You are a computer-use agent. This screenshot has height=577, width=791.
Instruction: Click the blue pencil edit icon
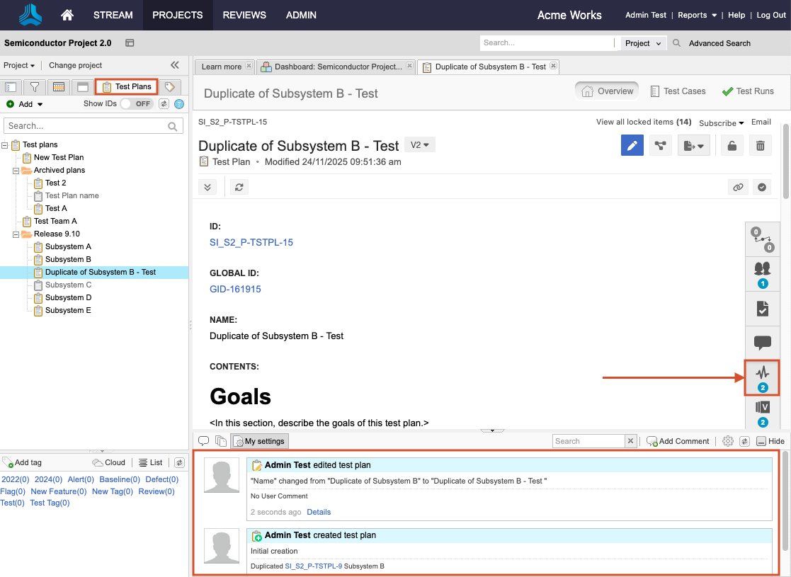point(632,146)
